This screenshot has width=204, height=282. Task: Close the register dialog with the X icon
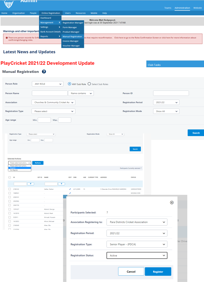pyautogui.click(x=172, y=203)
